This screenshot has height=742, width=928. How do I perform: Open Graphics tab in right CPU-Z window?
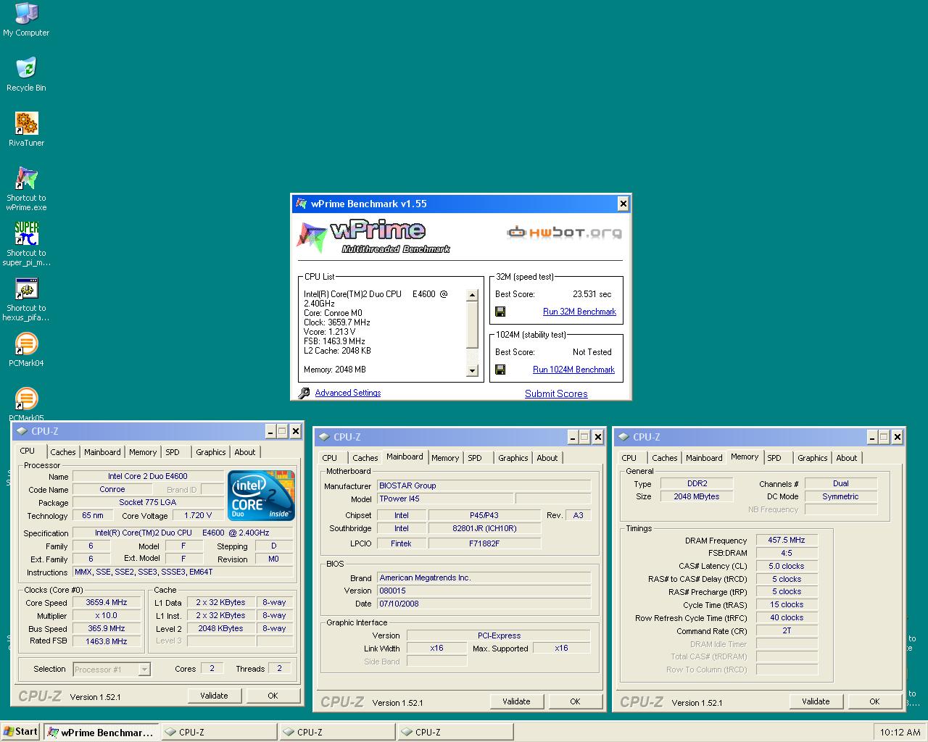[x=813, y=458]
